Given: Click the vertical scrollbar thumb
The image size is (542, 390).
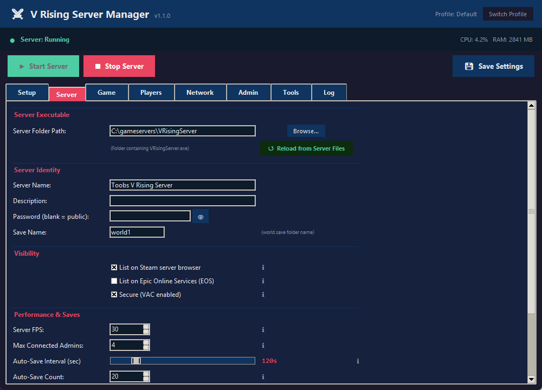Looking at the screenshot, I should tap(531, 211).
